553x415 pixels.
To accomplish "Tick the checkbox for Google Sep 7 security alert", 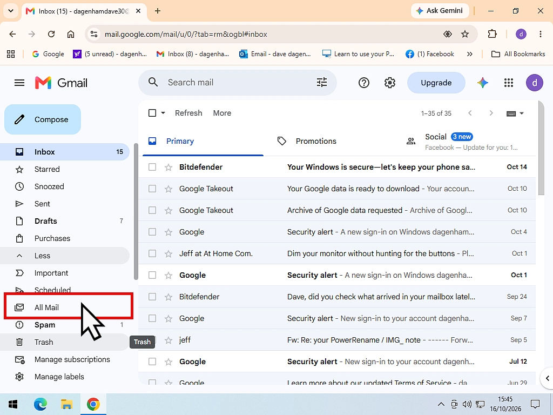I will tap(152, 318).
